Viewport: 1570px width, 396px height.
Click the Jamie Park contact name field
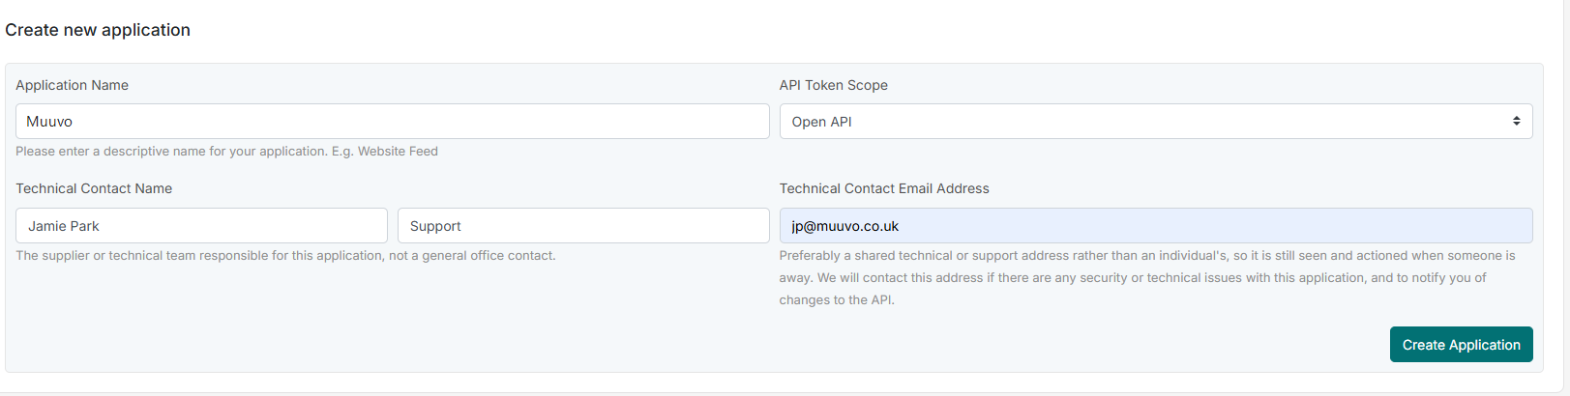click(201, 226)
